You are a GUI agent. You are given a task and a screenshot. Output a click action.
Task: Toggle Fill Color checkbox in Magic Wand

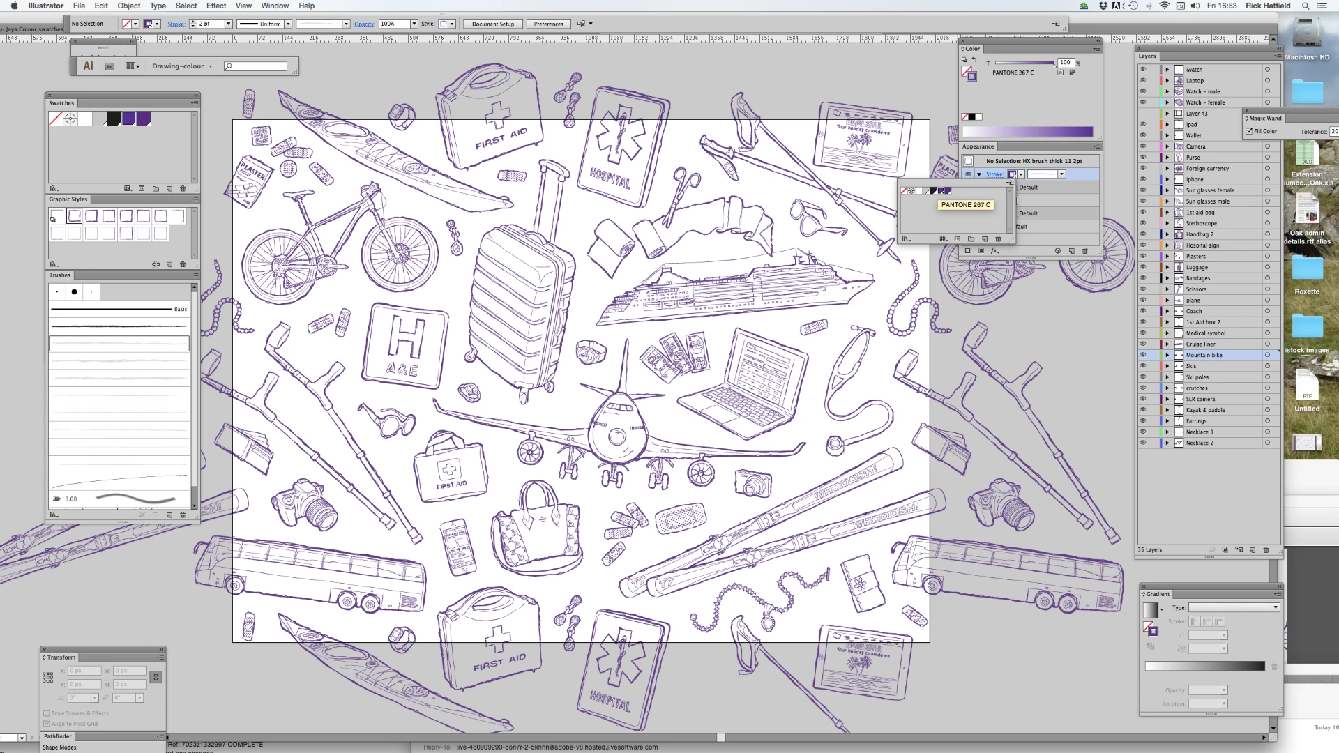(1250, 131)
